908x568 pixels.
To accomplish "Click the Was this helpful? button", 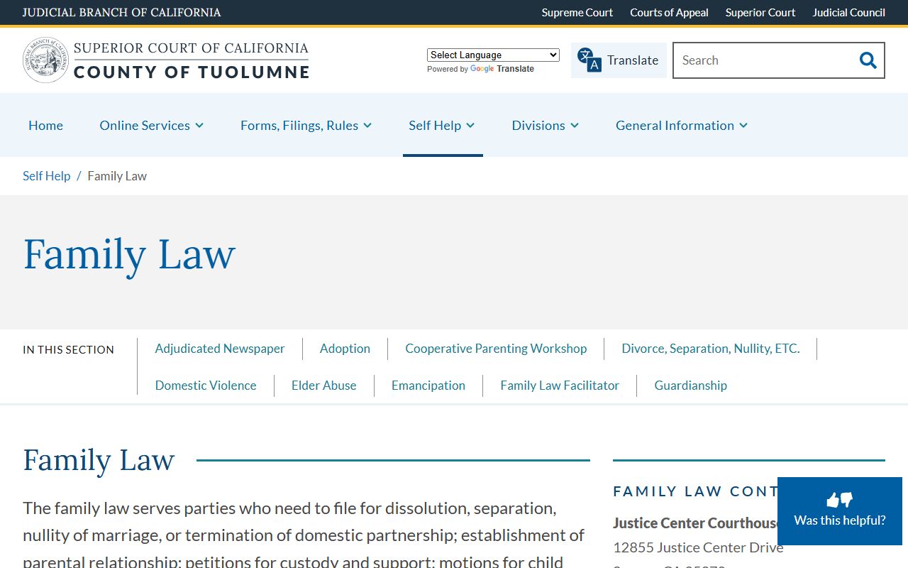I will [x=840, y=511].
